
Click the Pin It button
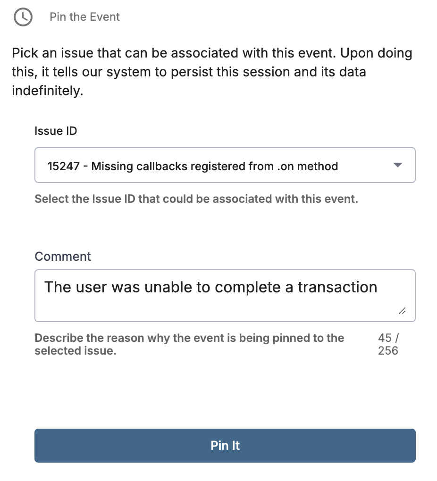pos(225,446)
